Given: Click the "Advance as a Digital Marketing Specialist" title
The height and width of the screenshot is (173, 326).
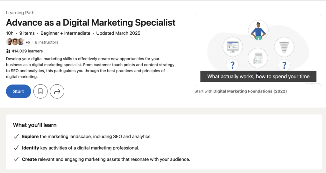Looking at the screenshot, I should (x=91, y=23).
